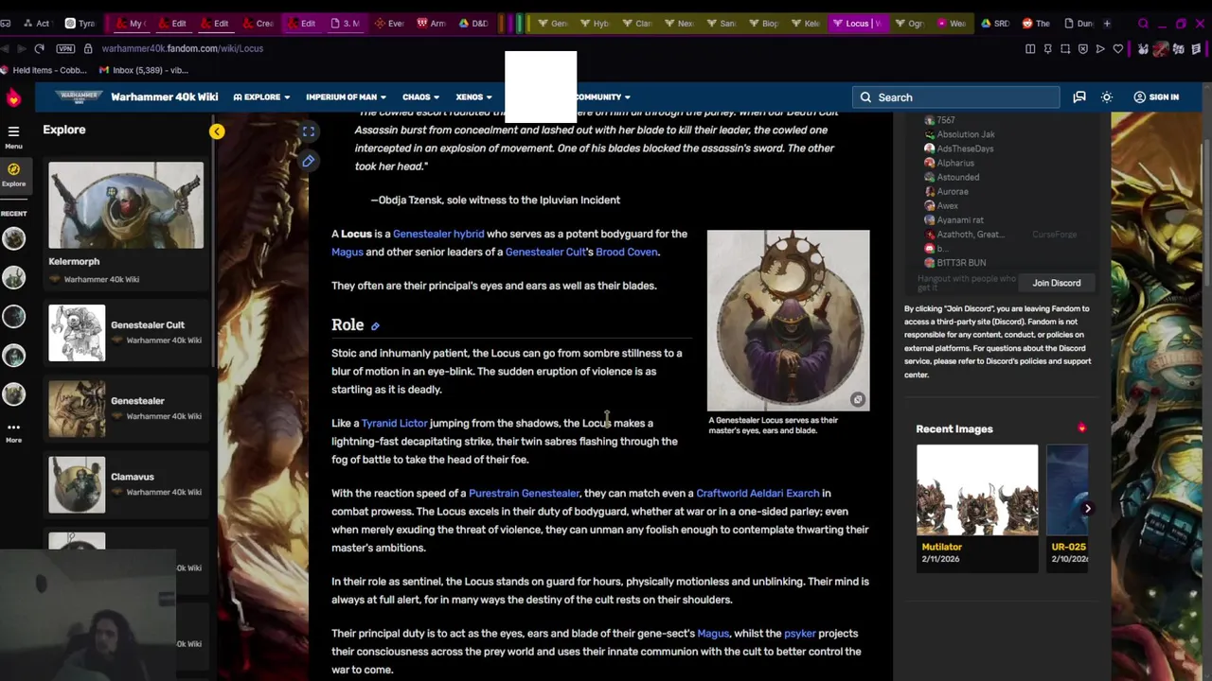This screenshot has height=681, width=1212.
Task: Open the Brood Coven link
Action: pos(627,252)
